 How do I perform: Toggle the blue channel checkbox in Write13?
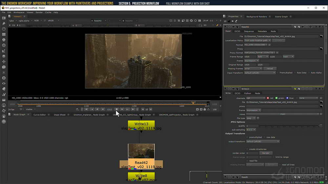pyautogui.click(x=287, y=98)
